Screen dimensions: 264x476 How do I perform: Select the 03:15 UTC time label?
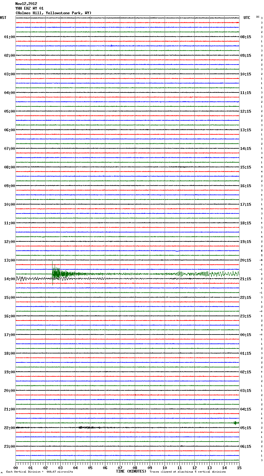246,391
